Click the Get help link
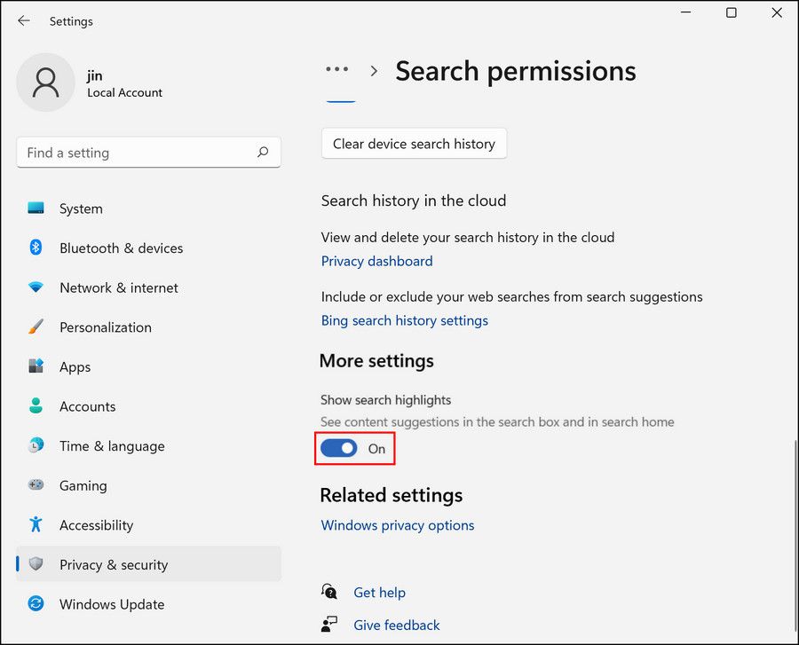799x645 pixels. pyautogui.click(x=379, y=593)
